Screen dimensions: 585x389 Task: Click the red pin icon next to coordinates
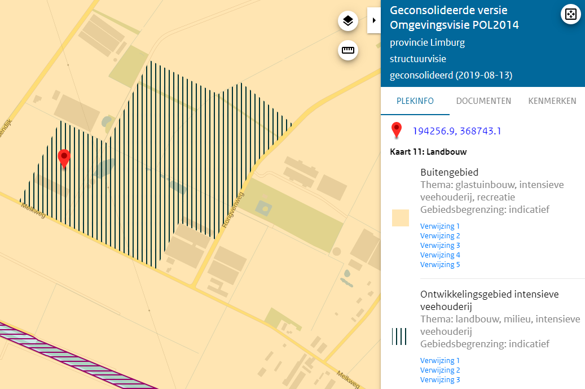pyautogui.click(x=397, y=130)
